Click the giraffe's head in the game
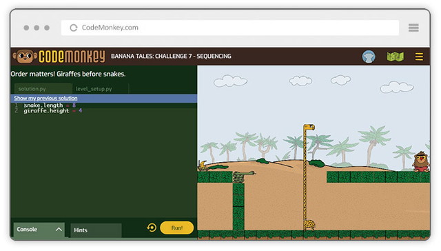This screenshot has width=441, height=251. coord(309,127)
